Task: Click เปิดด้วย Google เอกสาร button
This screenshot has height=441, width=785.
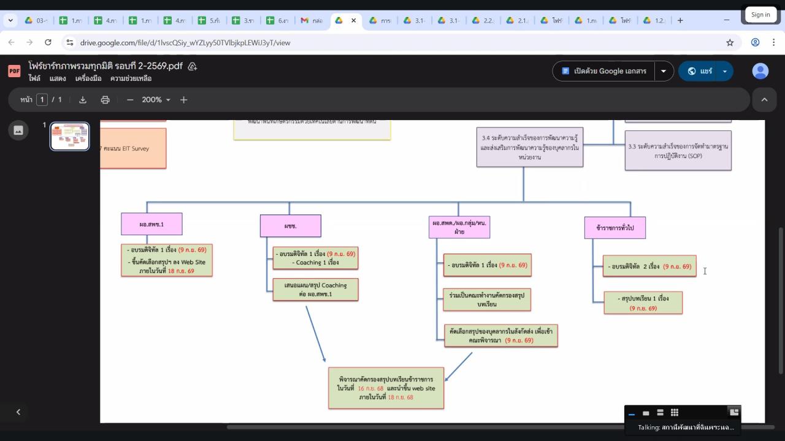Action: 603,71
